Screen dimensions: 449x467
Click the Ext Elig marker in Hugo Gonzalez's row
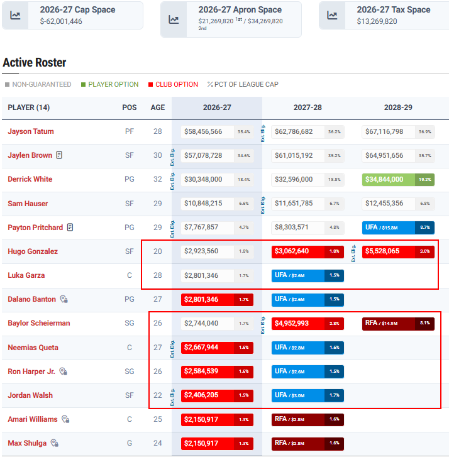[x=353, y=253]
